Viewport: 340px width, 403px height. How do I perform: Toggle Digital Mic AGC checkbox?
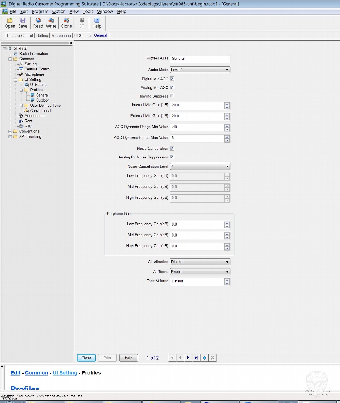point(172,79)
